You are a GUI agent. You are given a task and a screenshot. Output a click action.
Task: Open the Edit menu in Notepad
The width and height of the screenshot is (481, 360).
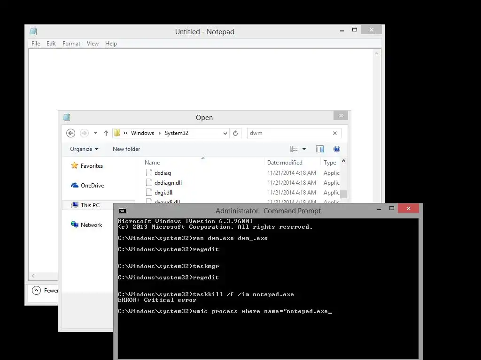coord(51,44)
